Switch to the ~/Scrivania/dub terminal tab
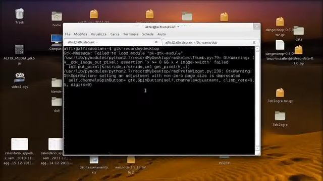This screenshot has height=181, width=323. click(210, 42)
